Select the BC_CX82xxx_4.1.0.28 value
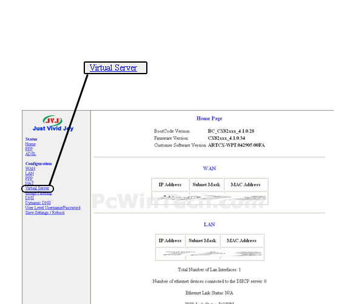 coord(231,131)
